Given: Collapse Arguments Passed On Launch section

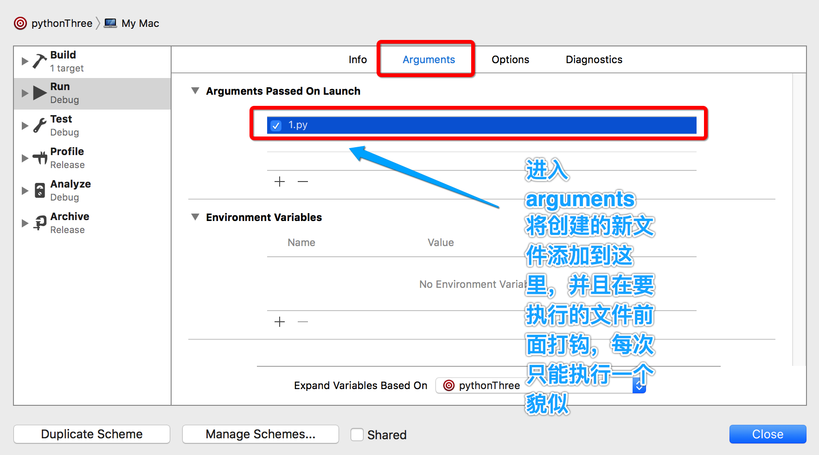Looking at the screenshot, I should (x=195, y=91).
